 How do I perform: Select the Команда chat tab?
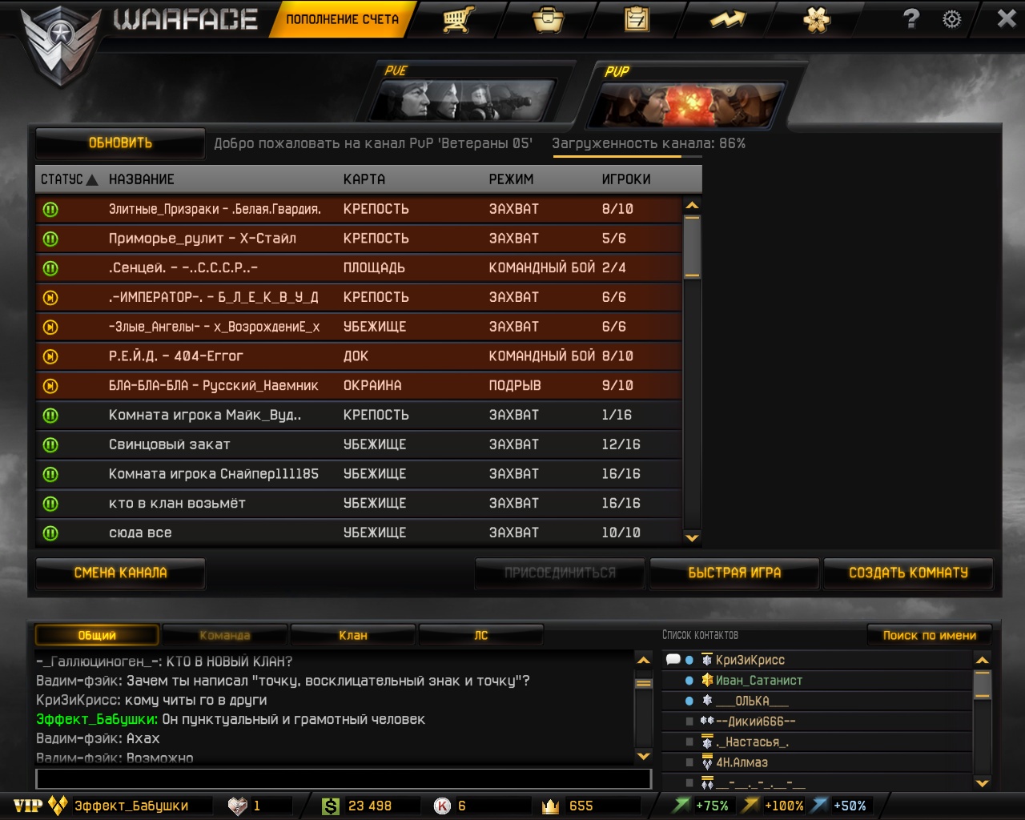[225, 636]
